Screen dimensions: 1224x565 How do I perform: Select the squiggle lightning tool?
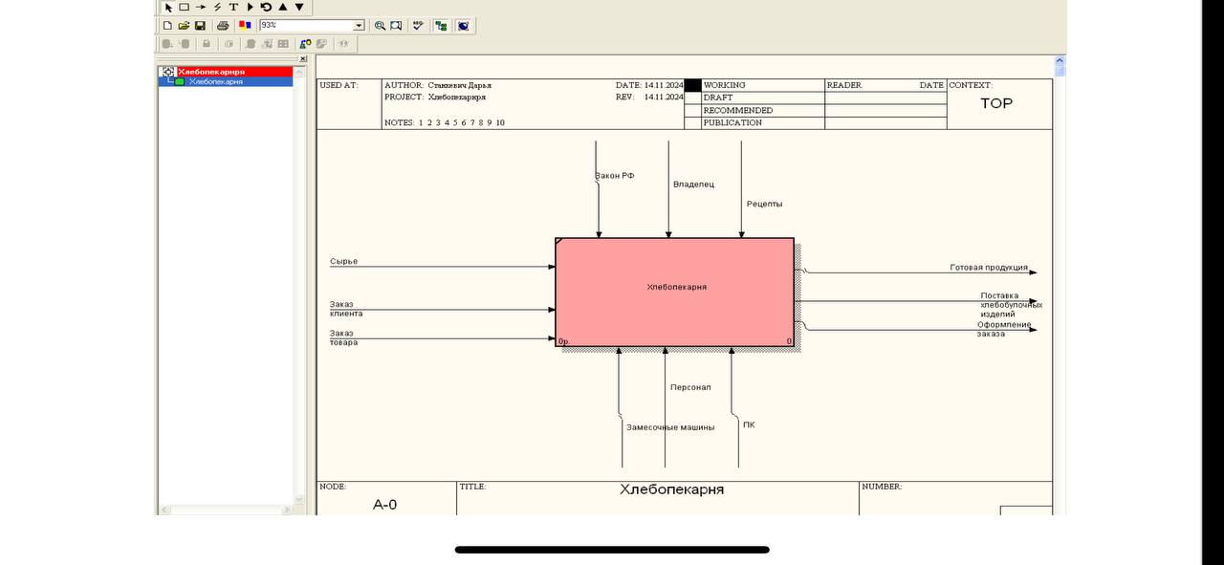point(217,7)
